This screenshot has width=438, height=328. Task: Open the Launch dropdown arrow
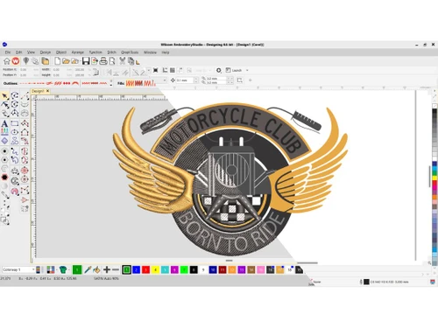coord(247,70)
